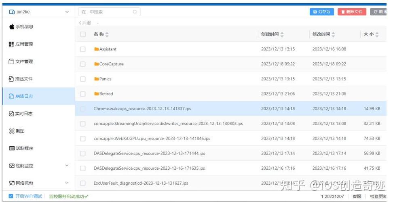Click the Assistant folder icon
The image size is (395, 202).
(96, 49)
